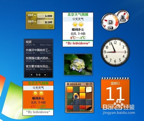Click the sun icons in the white weather gadget

pos(78,24)
